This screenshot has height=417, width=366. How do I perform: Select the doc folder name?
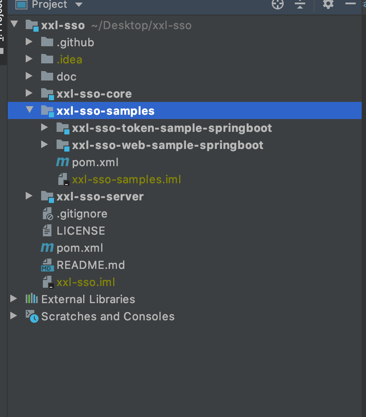pyautogui.click(x=66, y=77)
